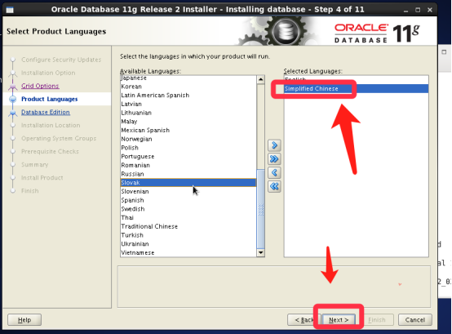
Task: Select Romanian in the language list
Action: point(188,165)
